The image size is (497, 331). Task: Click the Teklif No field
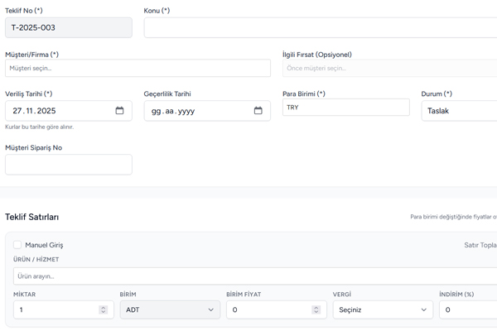click(68, 27)
